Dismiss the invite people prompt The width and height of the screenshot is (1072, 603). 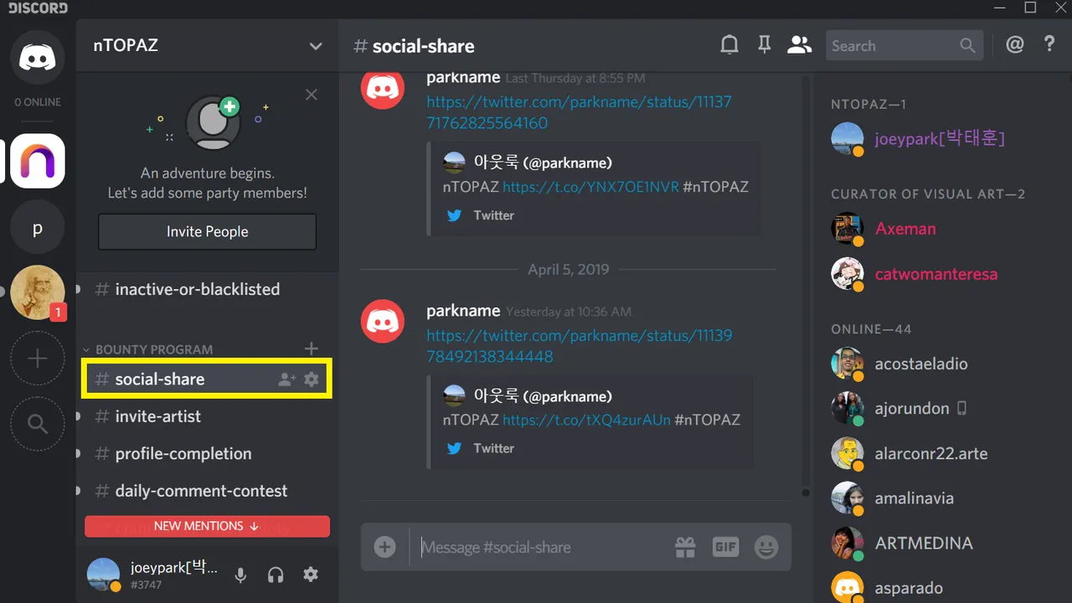click(312, 95)
